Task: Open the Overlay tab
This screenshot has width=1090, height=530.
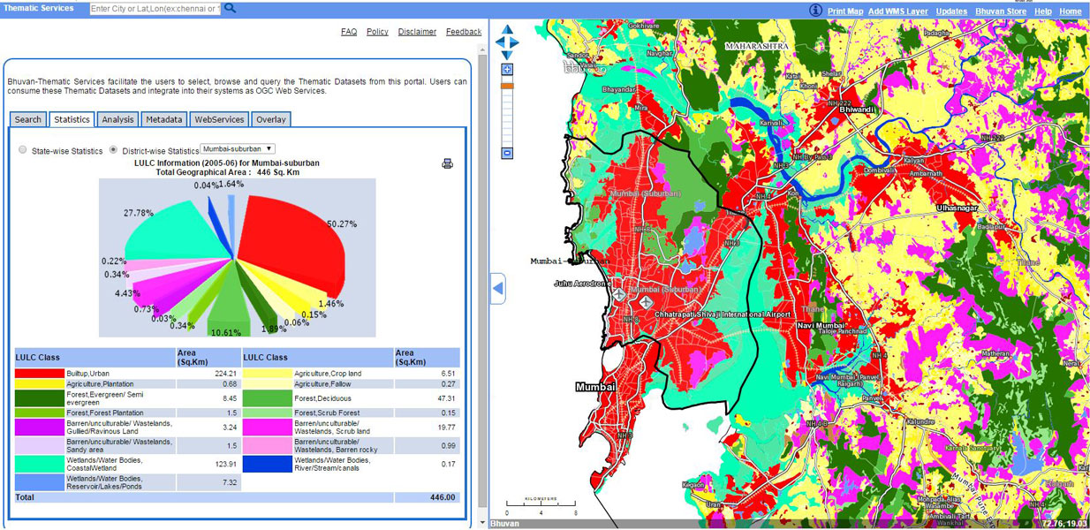Action: point(270,119)
